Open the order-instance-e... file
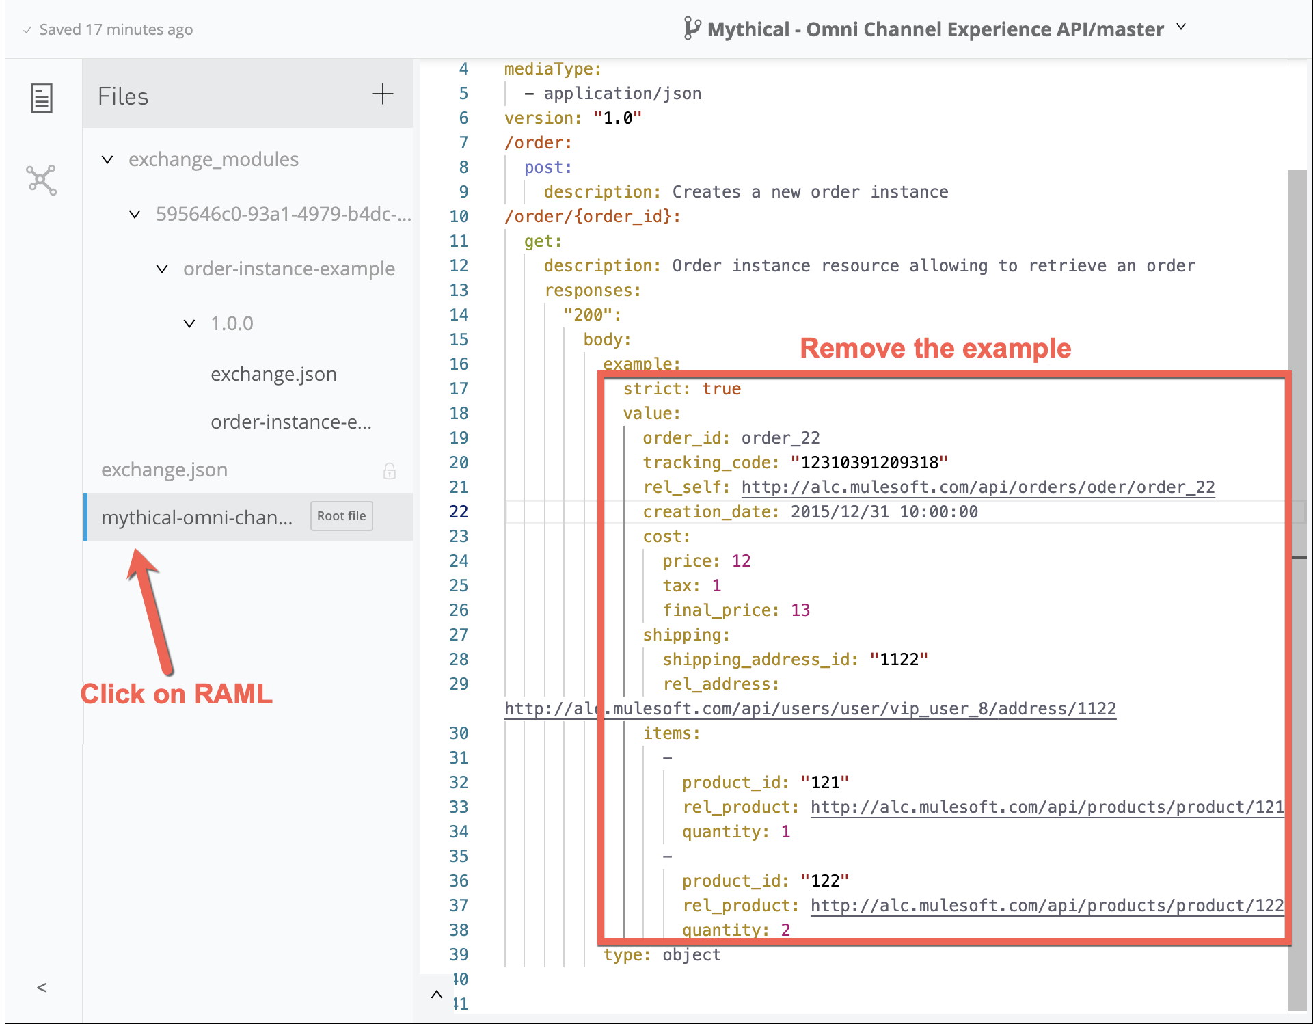Viewport: 1313px width, 1024px height. tap(291, 422)
